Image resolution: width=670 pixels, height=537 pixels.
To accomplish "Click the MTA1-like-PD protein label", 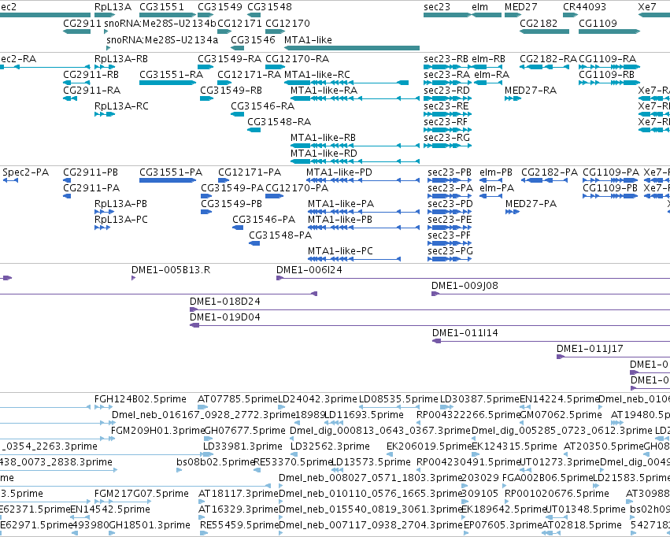I will 339,172.
